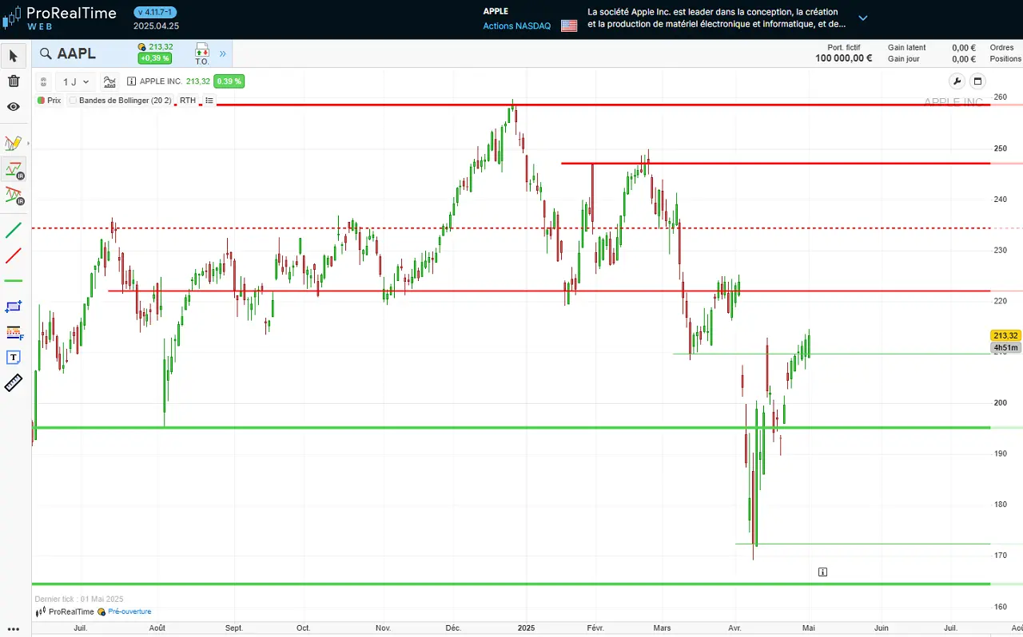This screenshot has width=1023, height=637.
Task: Pick the green diagonal line tool
Action: [13, 231]
